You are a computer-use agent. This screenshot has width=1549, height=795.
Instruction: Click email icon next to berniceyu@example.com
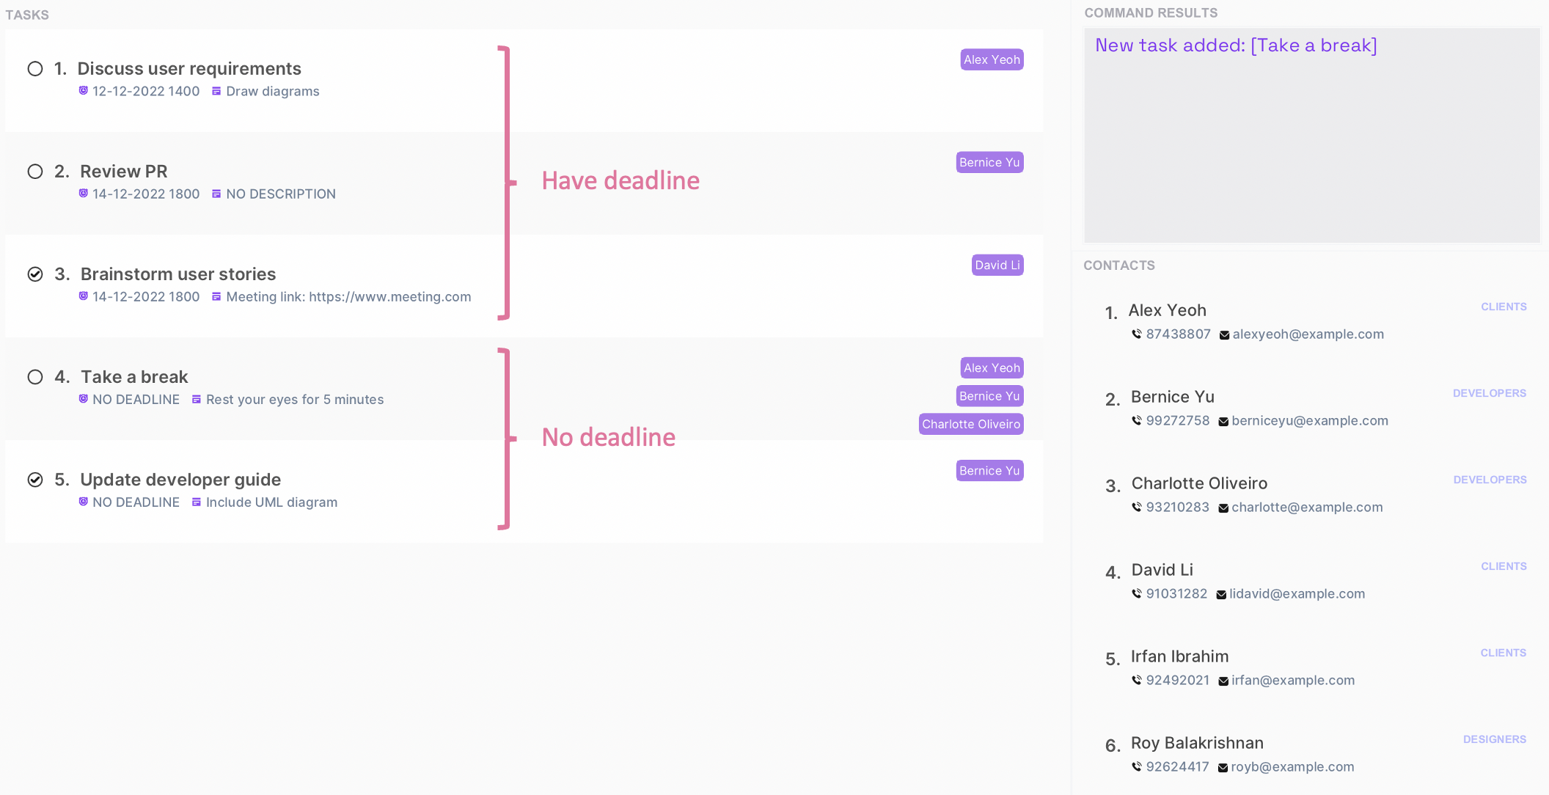[x=1223, y=422]
